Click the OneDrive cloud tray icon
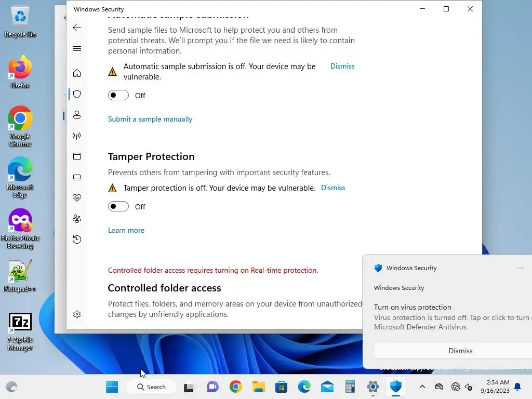This screenshot has height=399, width=532. pos(439,387)
